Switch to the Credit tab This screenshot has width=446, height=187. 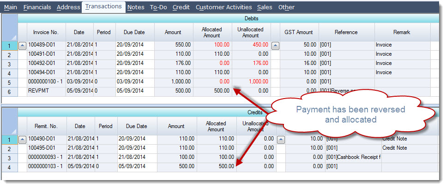click(x=181, y=7)
